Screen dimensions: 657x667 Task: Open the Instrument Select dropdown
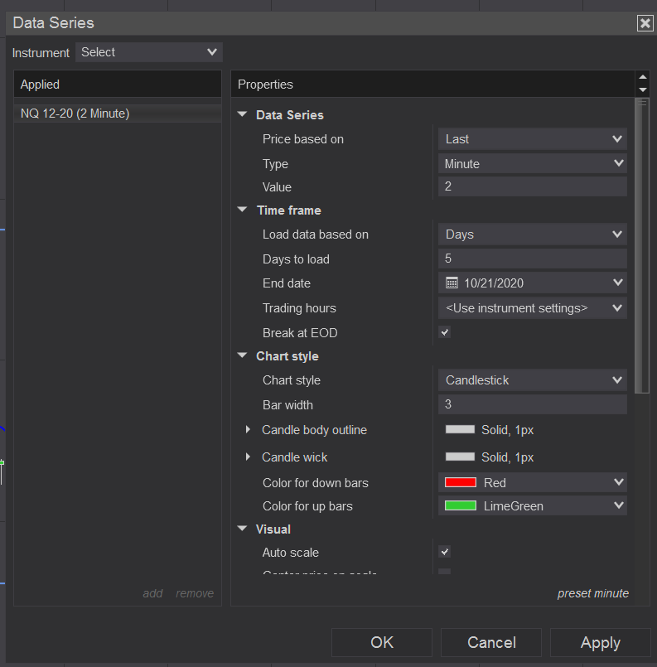pyautogui.click(x=149, y=52)
